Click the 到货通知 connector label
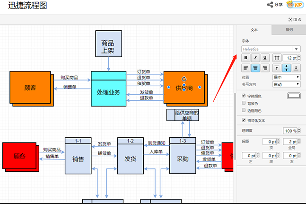Image resolution: width=306 pixels, height=204 pixels. 157,143
